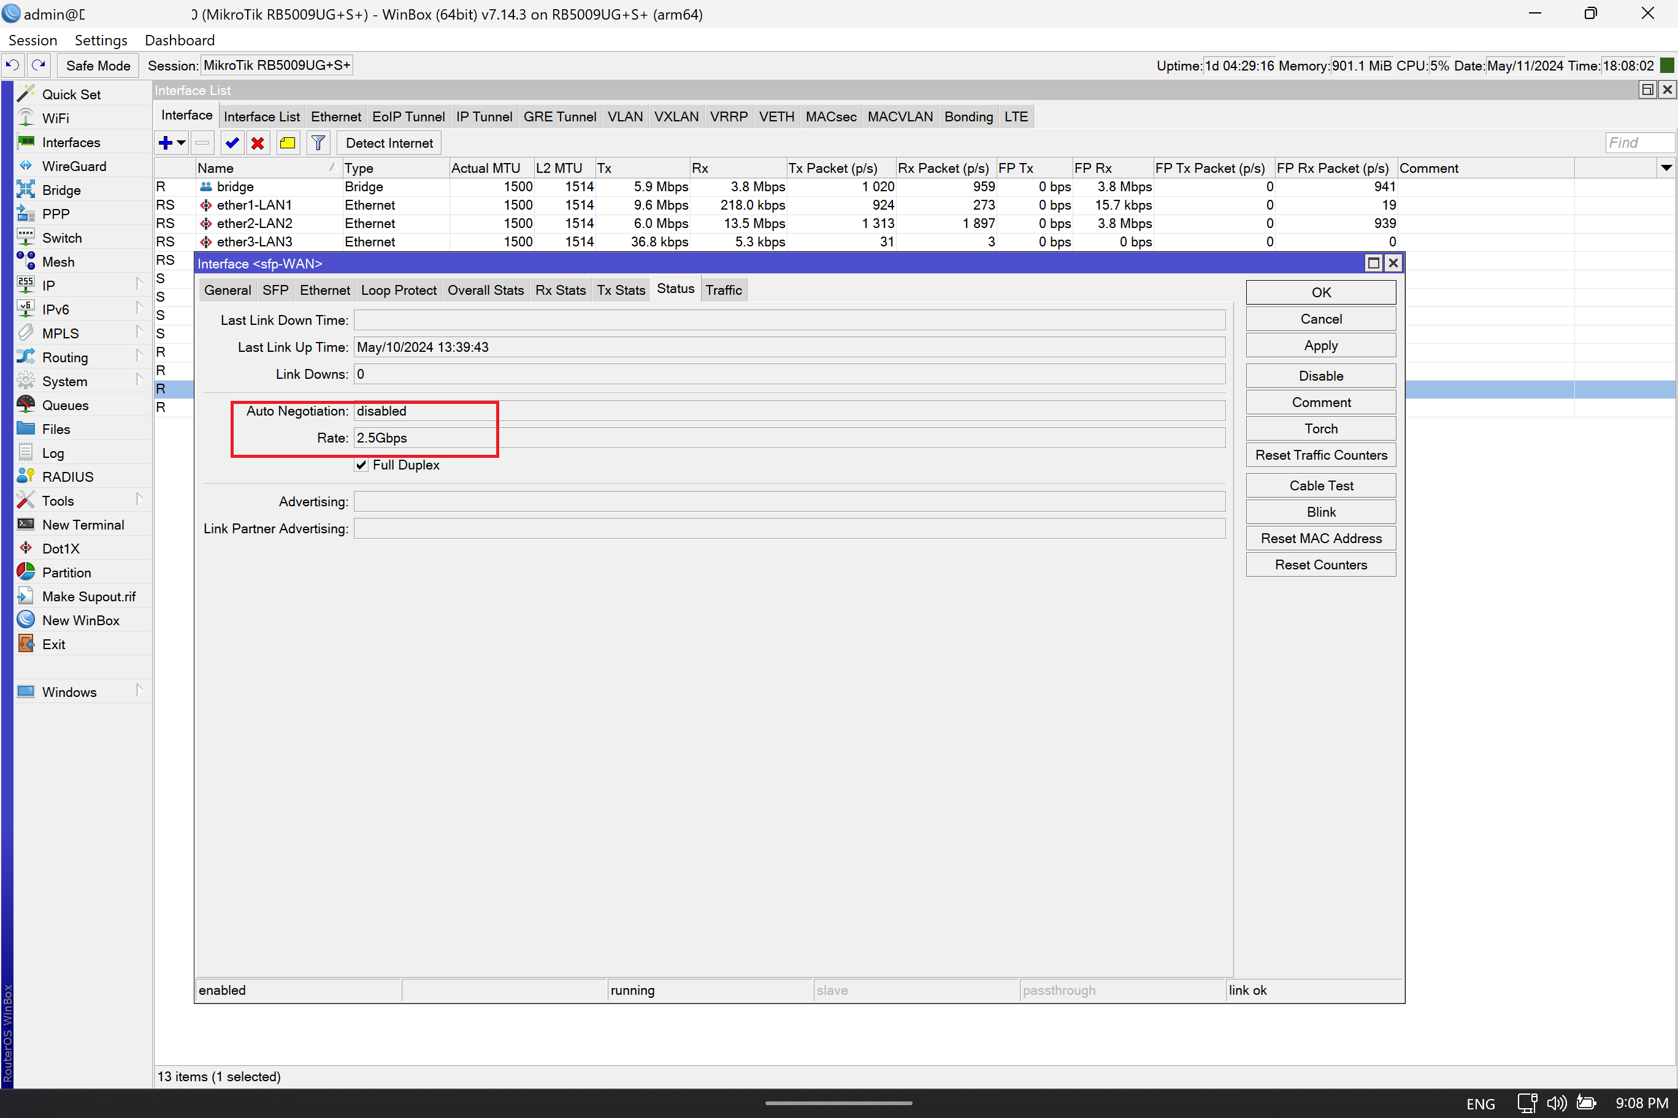This screenshot has height=1118, width=1678.
Task: Open the Settings menu
Action: point(101,40)
